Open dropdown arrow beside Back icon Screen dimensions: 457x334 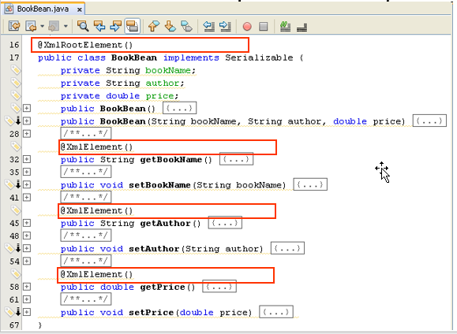(x=43, y=26)
